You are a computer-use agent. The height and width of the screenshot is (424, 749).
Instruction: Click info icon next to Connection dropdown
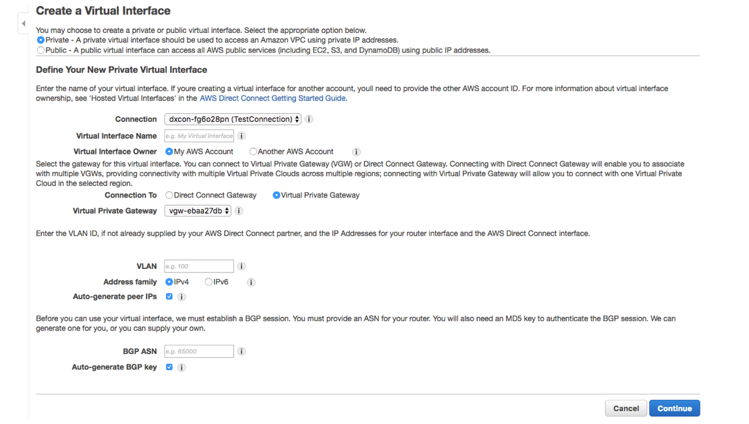point(309,119)
